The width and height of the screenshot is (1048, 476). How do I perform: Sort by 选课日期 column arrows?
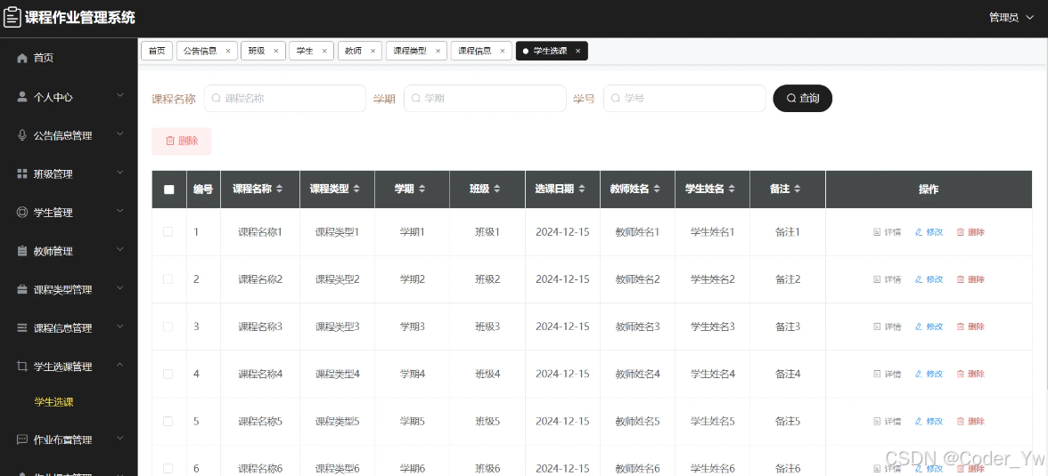[x=582, y=190]
